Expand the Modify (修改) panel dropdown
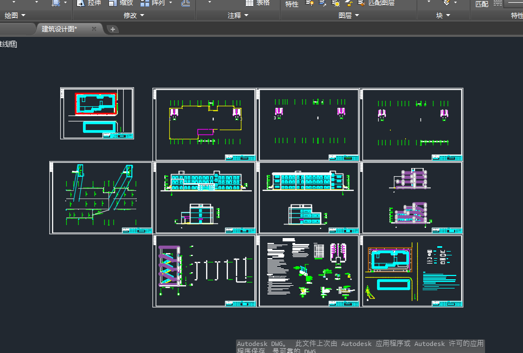523x353 pixels. (x=134, y=16)
